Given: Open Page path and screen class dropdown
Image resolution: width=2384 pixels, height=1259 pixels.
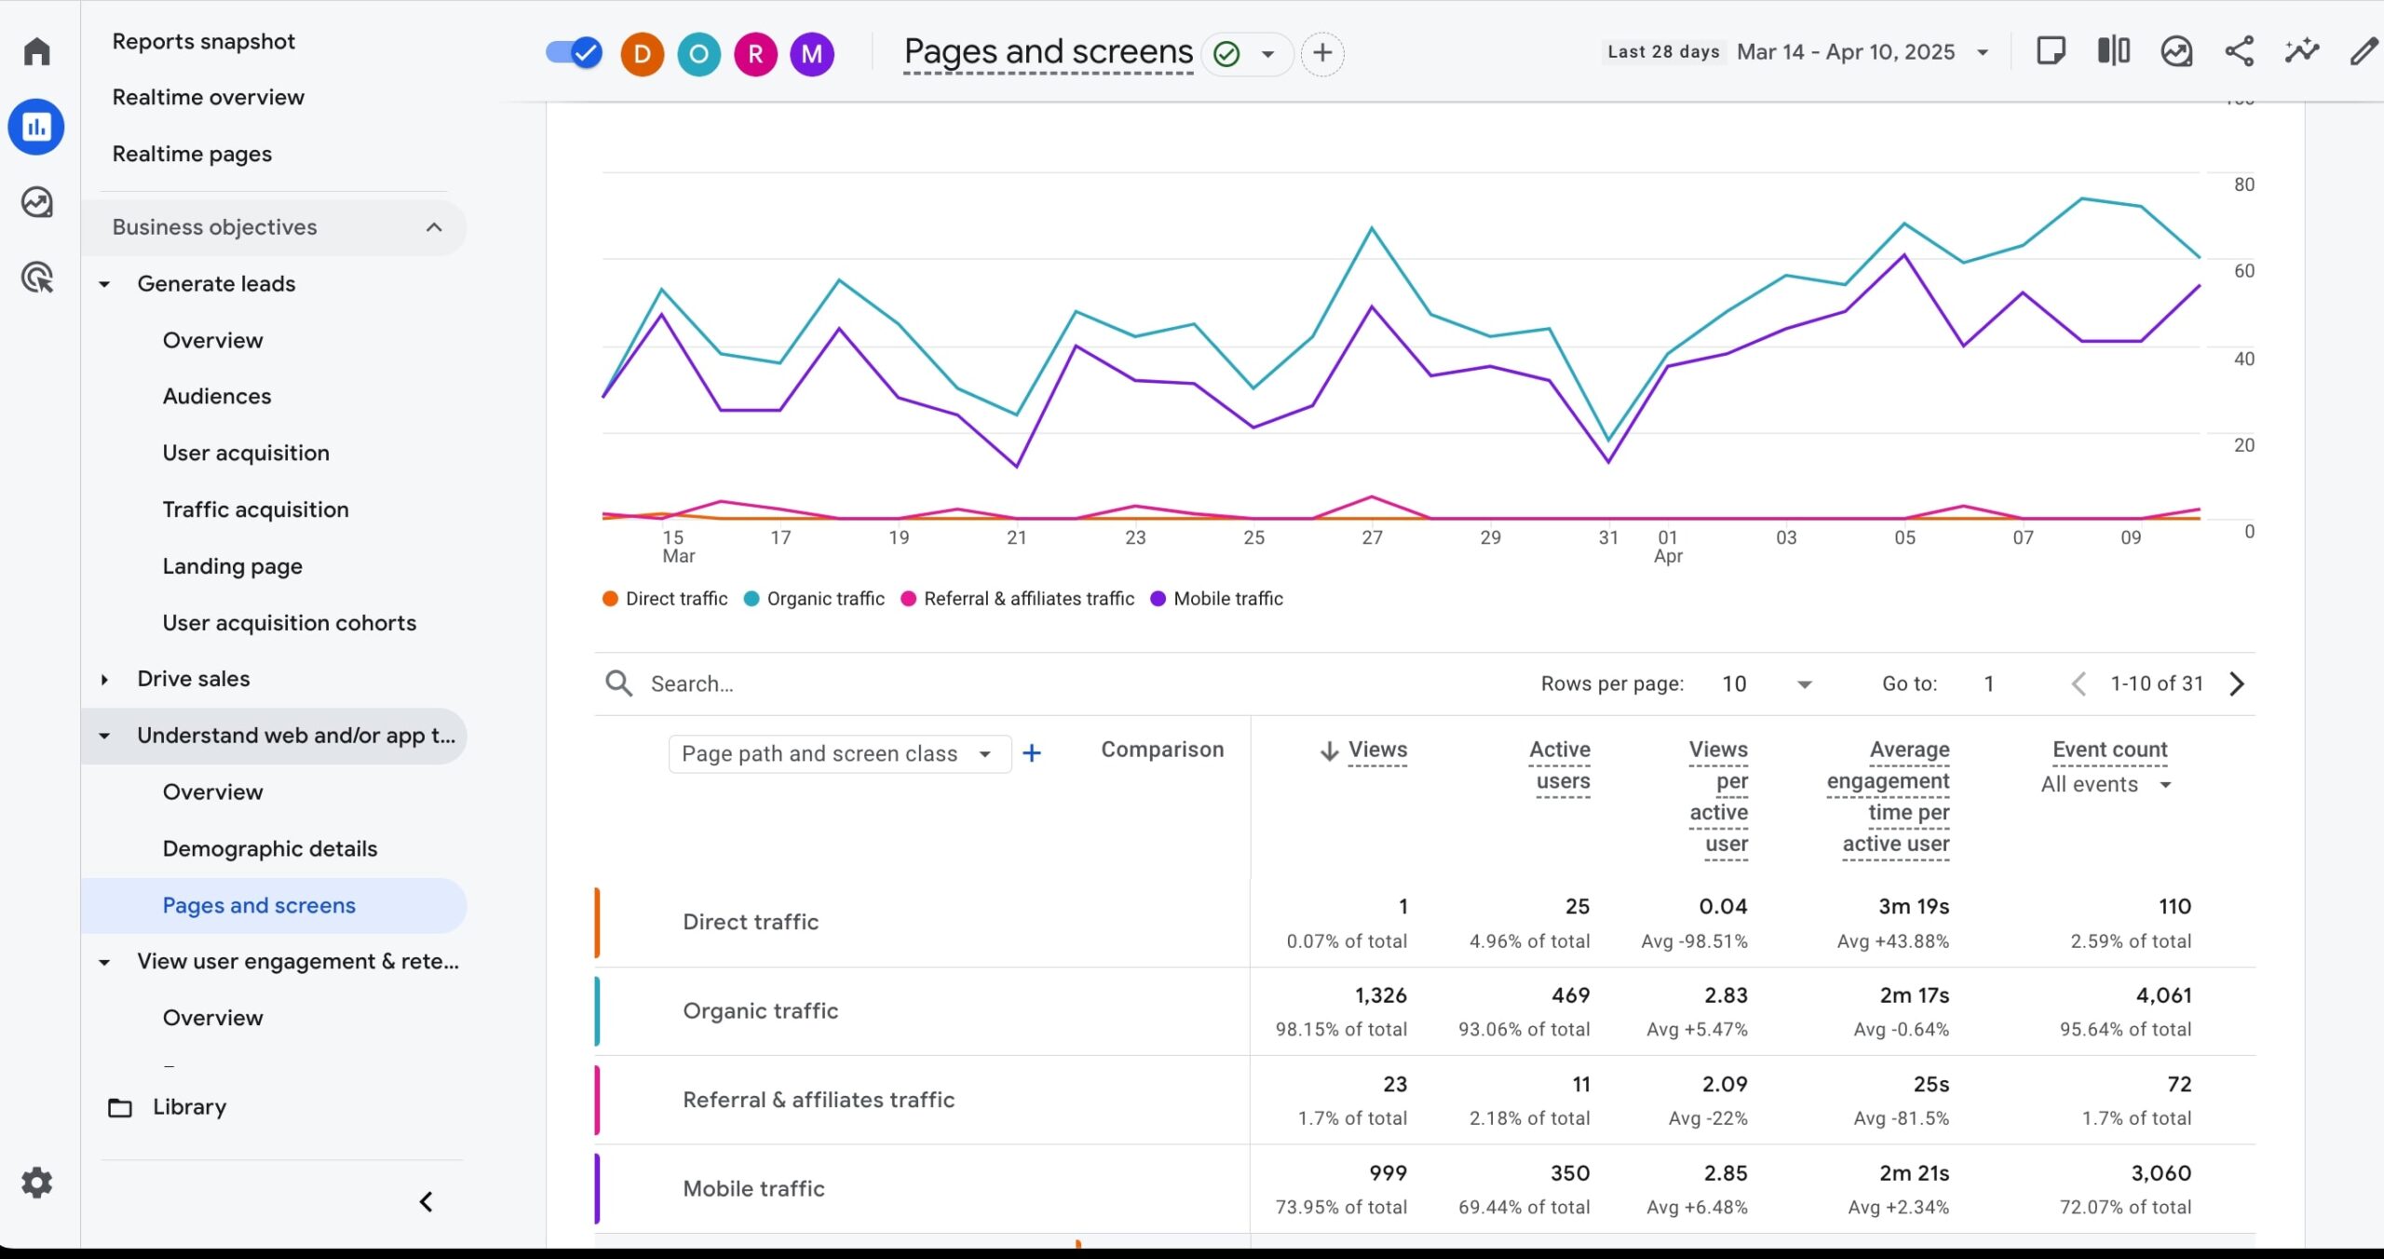Looking at the screenshot, I should (x=838, y=753).
